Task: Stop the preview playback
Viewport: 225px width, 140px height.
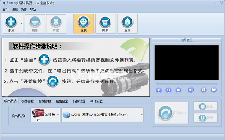Action: [178, 90]
